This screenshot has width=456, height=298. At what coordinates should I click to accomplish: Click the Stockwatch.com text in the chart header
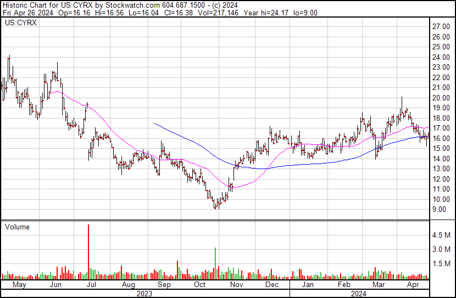point(132,5)
